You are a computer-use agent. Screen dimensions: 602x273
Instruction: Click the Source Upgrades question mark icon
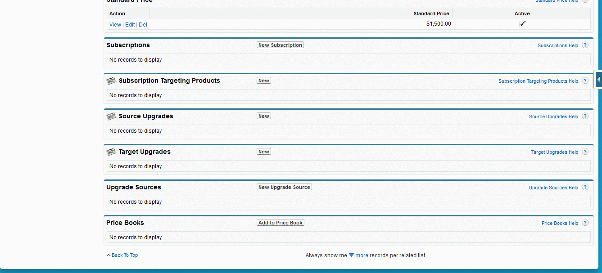coord(585,116)
